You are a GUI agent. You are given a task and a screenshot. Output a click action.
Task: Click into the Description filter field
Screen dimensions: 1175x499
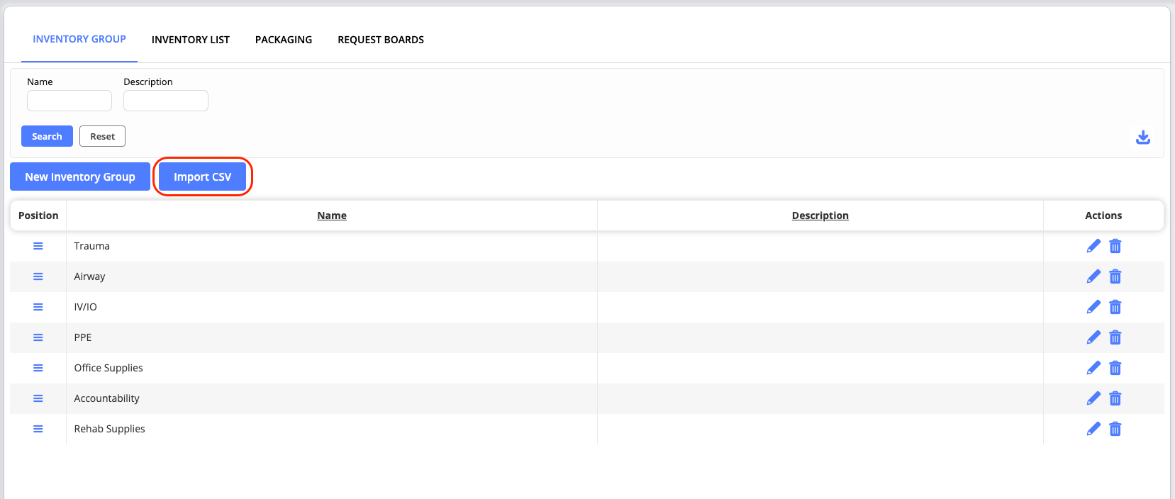tap(166, 101)
